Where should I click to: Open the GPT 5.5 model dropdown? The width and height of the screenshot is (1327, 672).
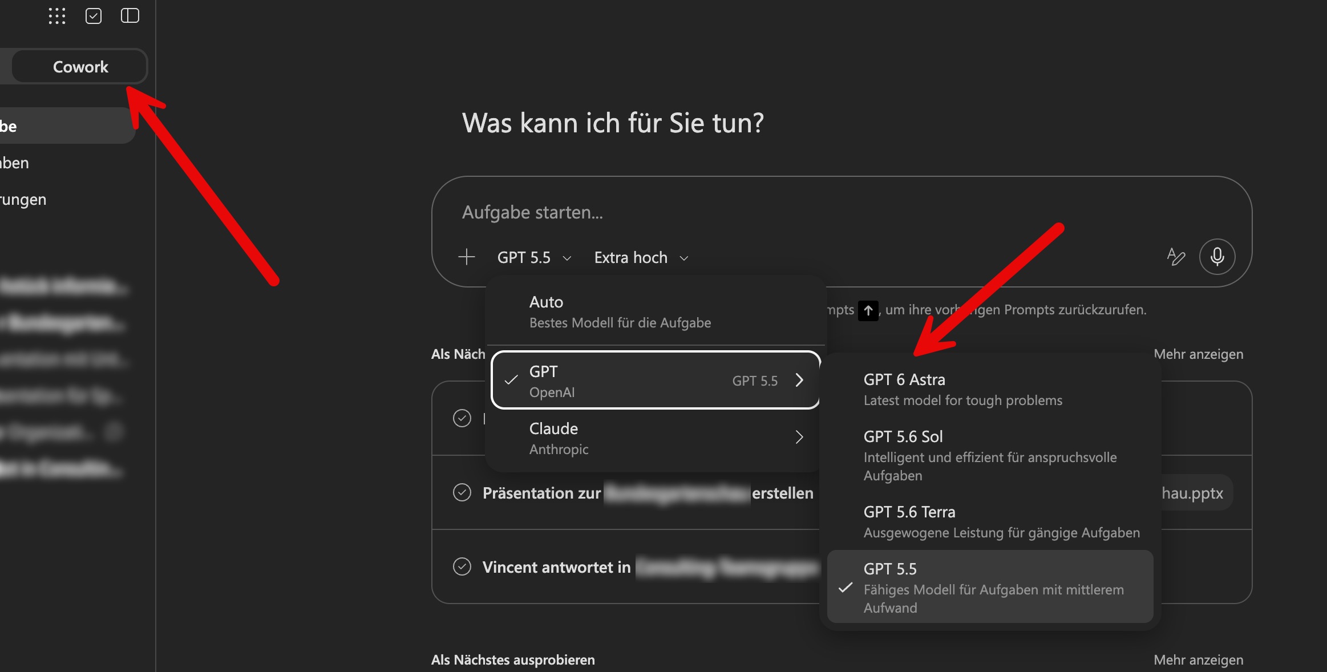click(x=534, y=258)
